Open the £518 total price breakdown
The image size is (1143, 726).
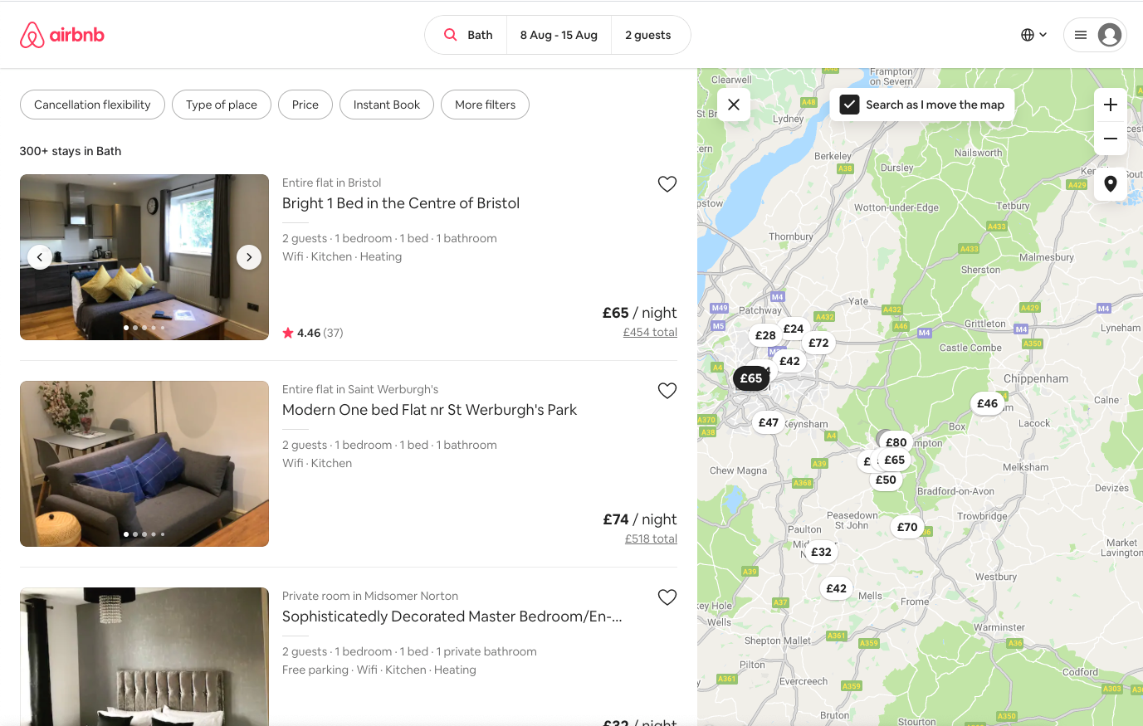tap(651, 539)
